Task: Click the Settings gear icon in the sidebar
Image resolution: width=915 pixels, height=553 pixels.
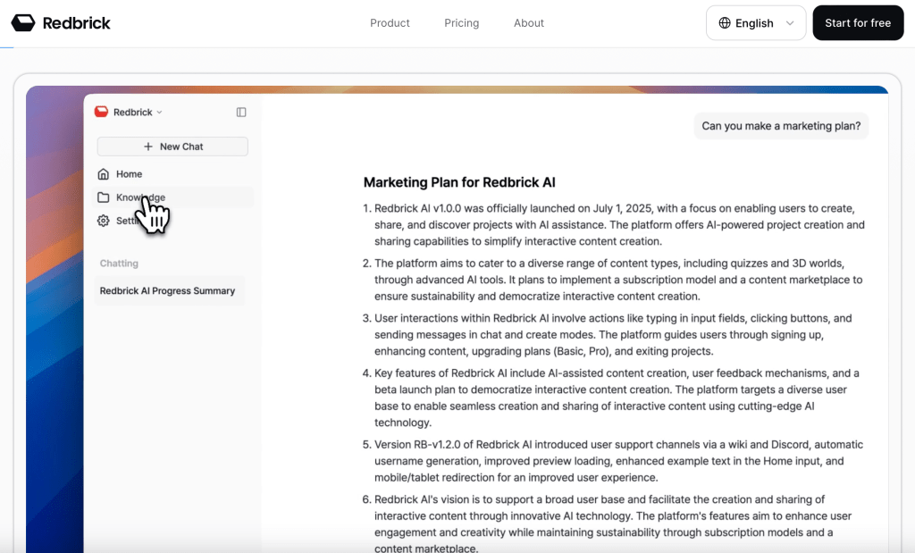Action: (x=104, y=221)
